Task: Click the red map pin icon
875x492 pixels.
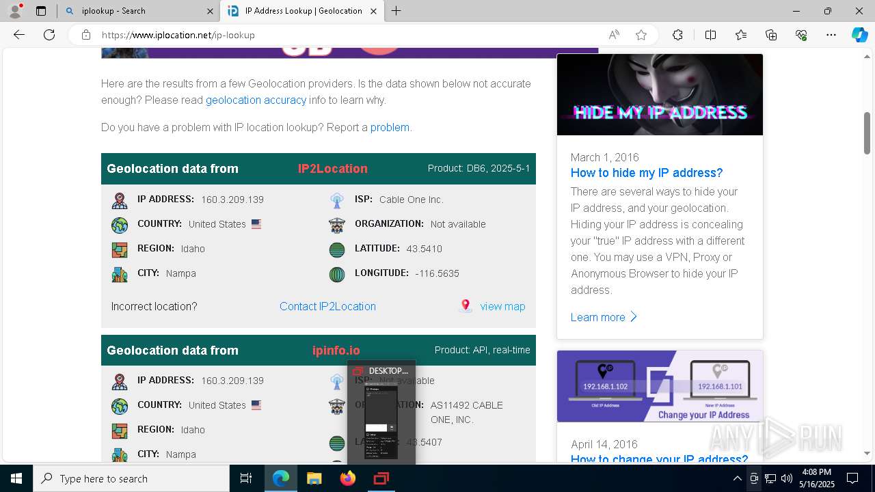Action: (466, 305)
